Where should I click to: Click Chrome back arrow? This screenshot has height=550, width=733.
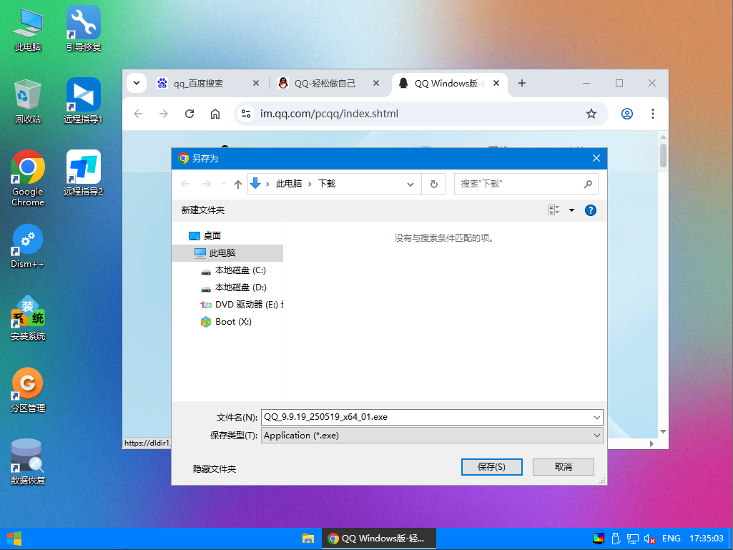click(x=138, y=114)
